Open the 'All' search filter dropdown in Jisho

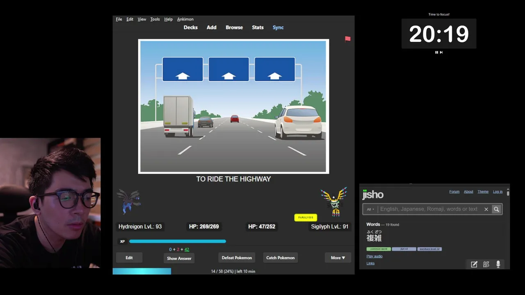pos(371,209)
